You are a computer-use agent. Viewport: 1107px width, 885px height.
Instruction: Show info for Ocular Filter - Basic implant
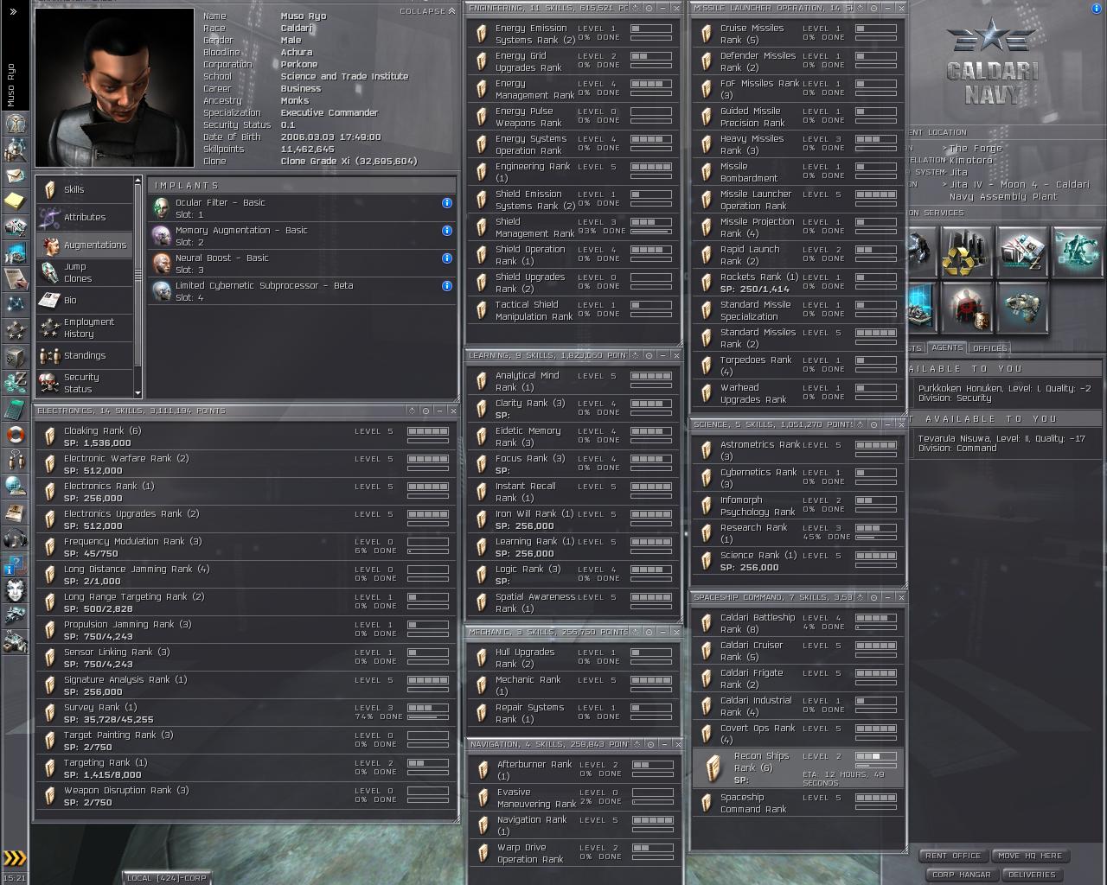(x=447, y=203)
